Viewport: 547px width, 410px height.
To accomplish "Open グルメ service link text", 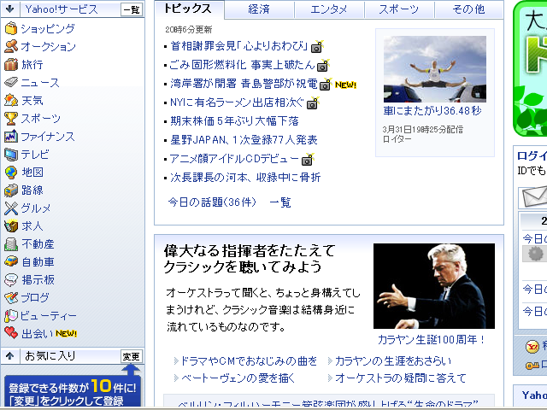I will (x=36, y=208).
